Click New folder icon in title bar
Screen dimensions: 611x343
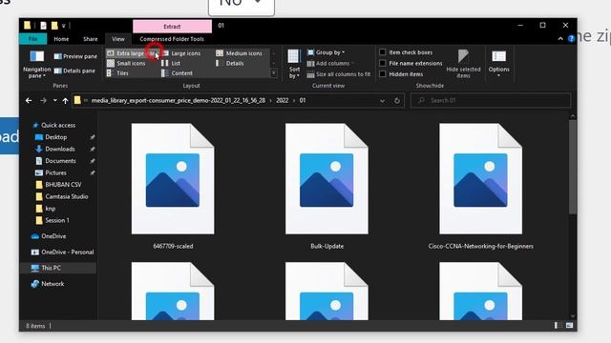(54, 26)
